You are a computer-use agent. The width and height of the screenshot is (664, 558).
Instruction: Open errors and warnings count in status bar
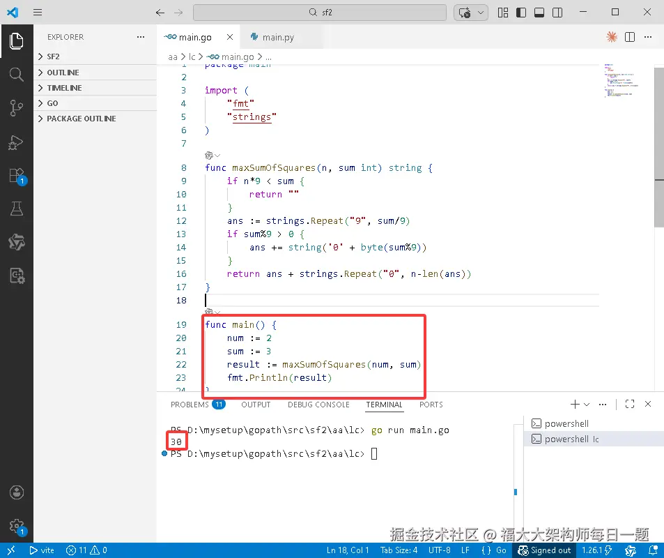(86, 550)
